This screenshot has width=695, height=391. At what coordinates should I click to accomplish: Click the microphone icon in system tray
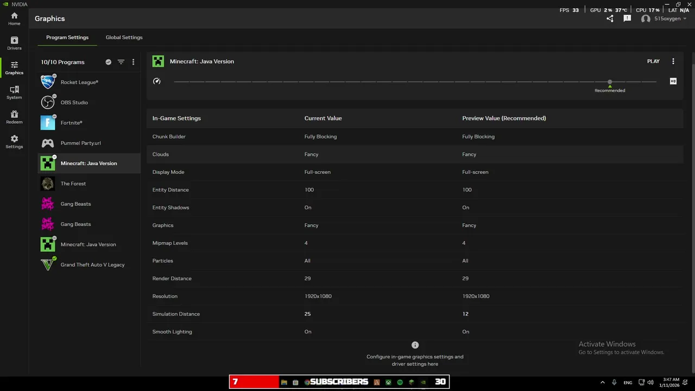pos(614,382)
